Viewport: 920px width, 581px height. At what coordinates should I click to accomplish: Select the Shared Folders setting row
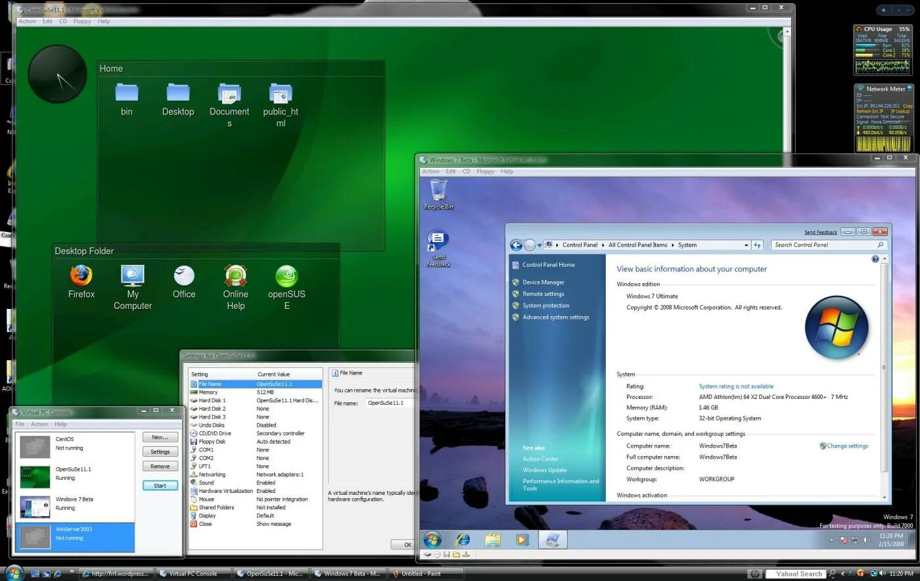click(256, 507)
